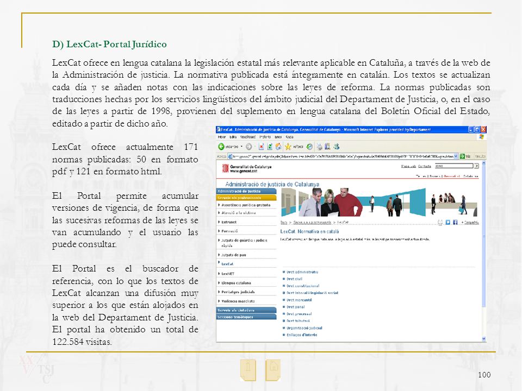Click the Mapa web link
Image resolution: width=522 pixels, height=391 pixels.
pyautogui.click(x=408, y=166)
